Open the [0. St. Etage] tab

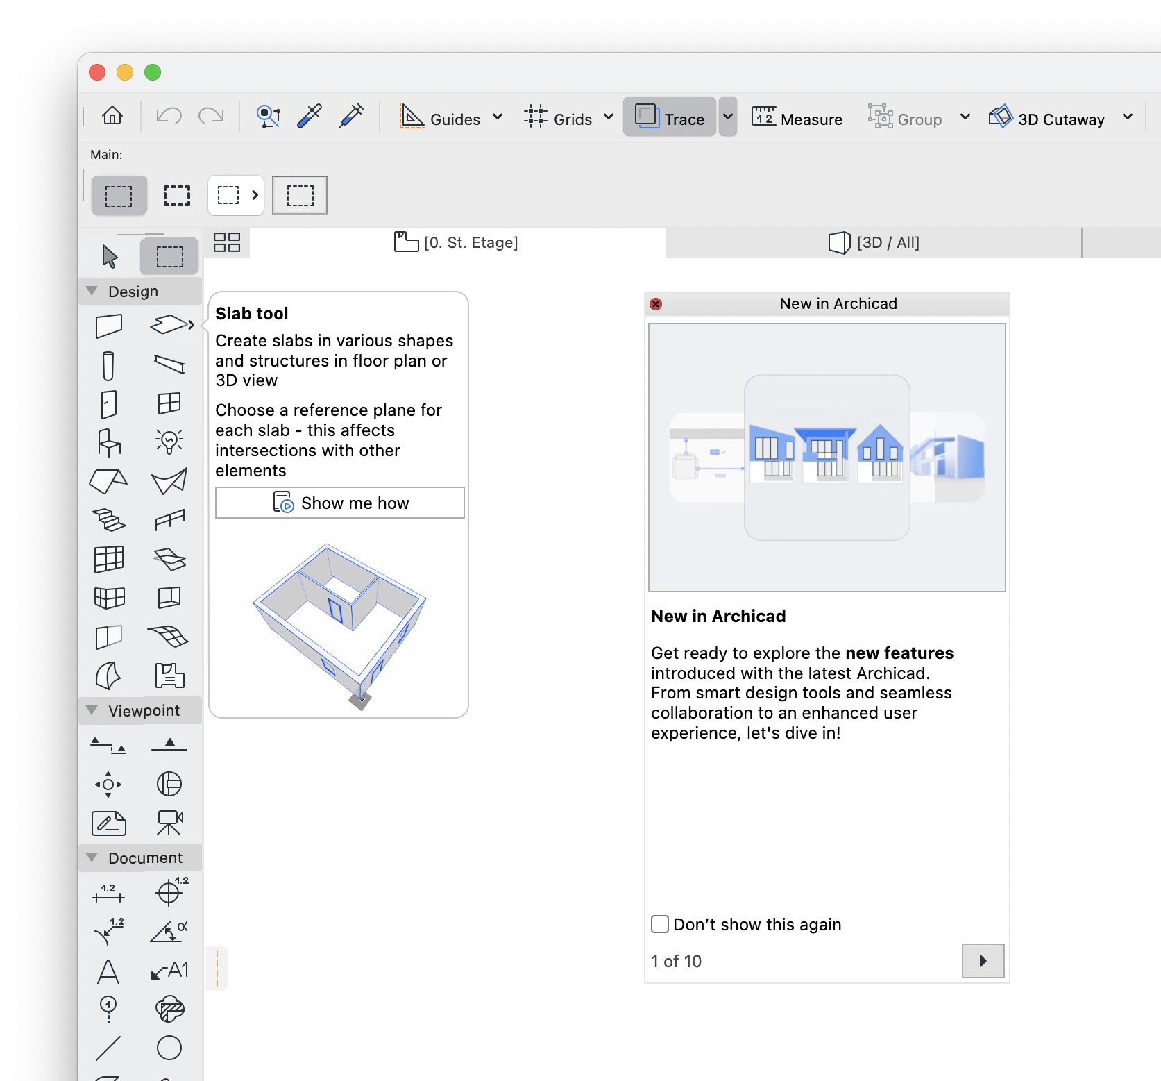(x=456, y=242)
